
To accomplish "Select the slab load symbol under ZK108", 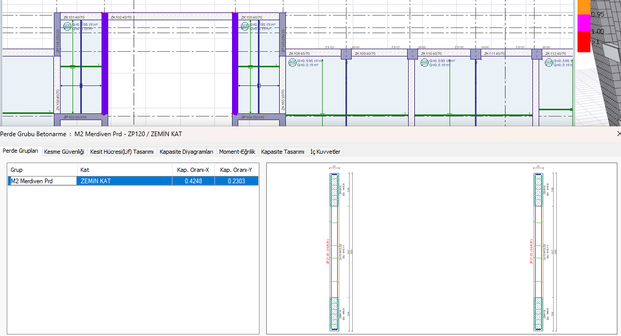I will pos(292,63).
